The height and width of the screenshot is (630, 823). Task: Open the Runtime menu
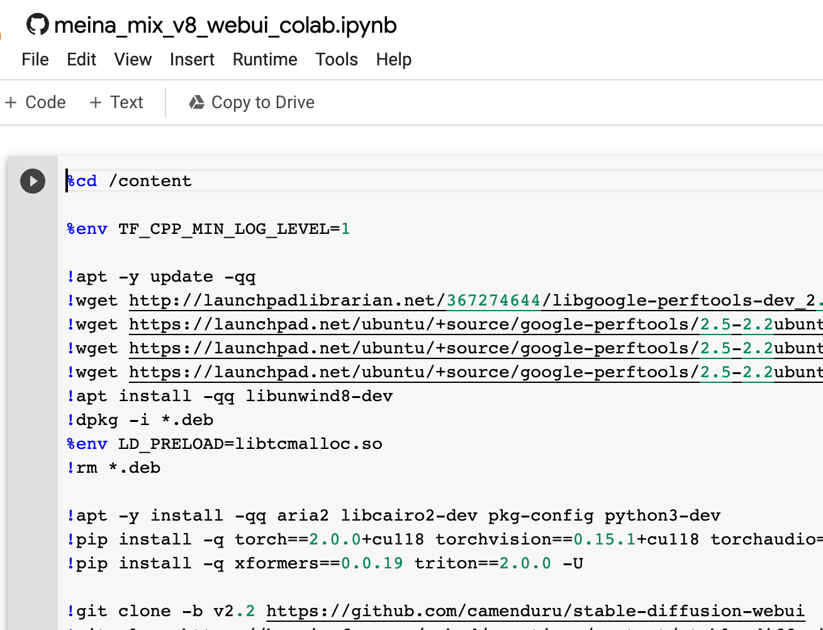[x=264, y=59]
